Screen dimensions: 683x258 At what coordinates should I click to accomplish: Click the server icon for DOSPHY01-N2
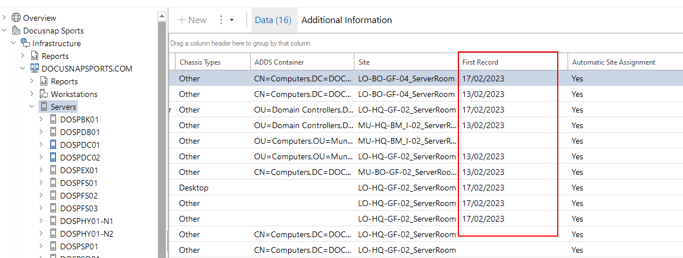point(53,233)
